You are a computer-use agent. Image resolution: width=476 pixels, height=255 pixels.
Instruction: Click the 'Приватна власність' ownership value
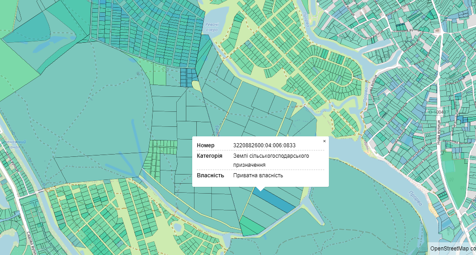(x=258, y=175)
